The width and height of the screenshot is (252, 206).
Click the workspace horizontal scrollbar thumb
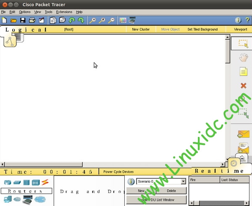[44, 164]
